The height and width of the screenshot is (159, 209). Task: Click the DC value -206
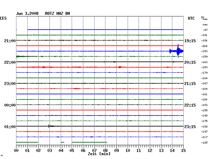pos(204,46)
